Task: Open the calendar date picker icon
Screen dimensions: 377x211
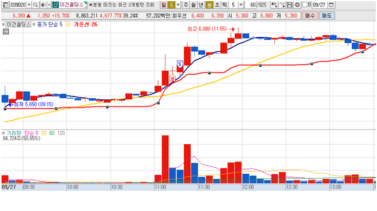Action: point(331,5)
